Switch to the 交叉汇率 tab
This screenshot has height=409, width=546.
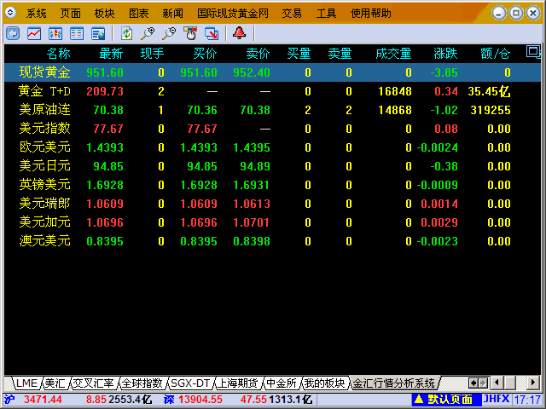(x=92, y=383)
